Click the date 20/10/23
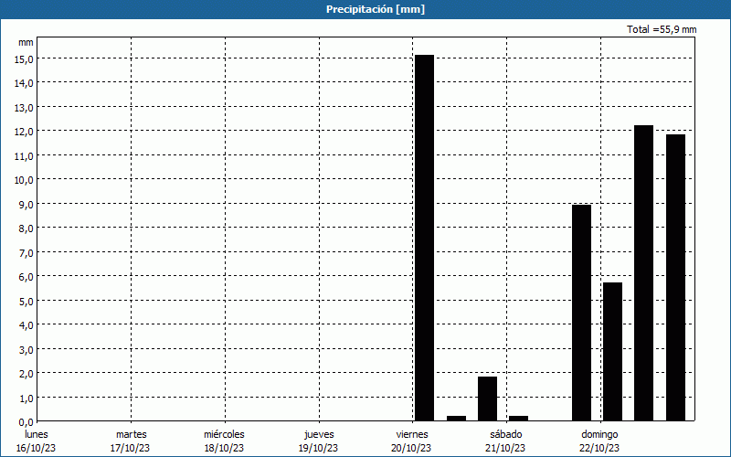 click(411, 448)
